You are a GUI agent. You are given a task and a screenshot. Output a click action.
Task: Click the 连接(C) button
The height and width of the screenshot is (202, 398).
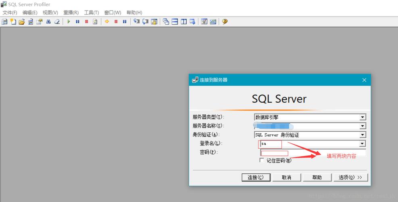click(256, 177)
